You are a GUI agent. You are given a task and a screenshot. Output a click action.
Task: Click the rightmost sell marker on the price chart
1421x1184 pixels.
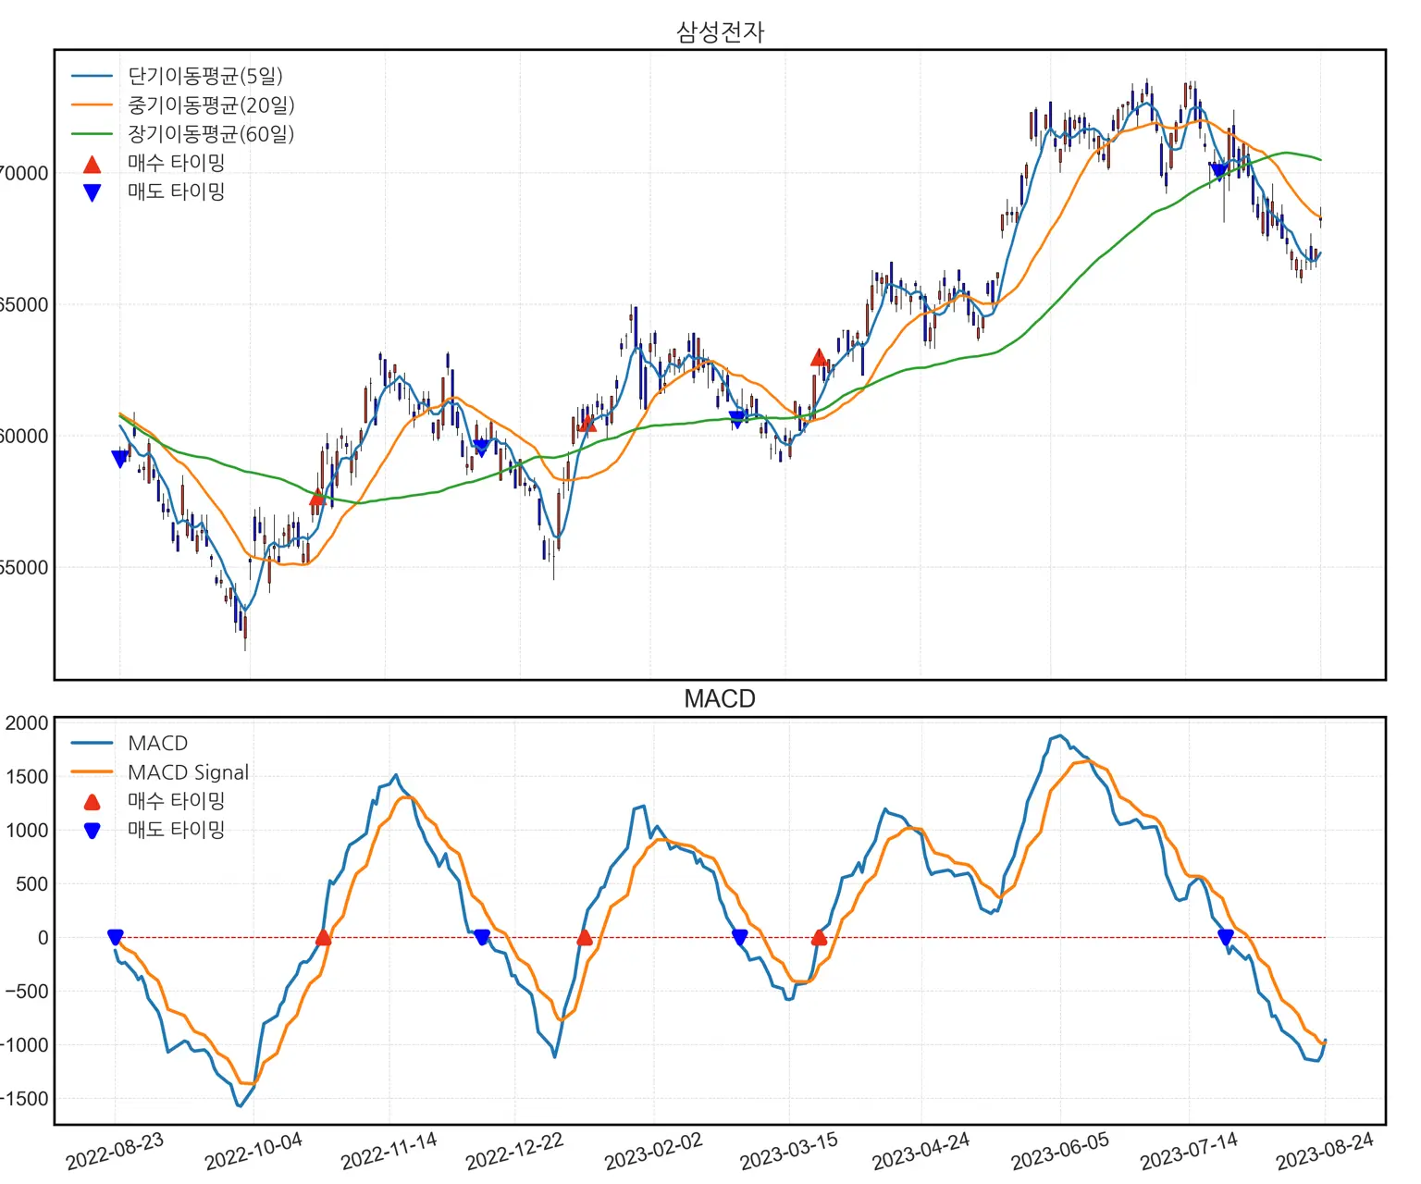coord(1219,170)
